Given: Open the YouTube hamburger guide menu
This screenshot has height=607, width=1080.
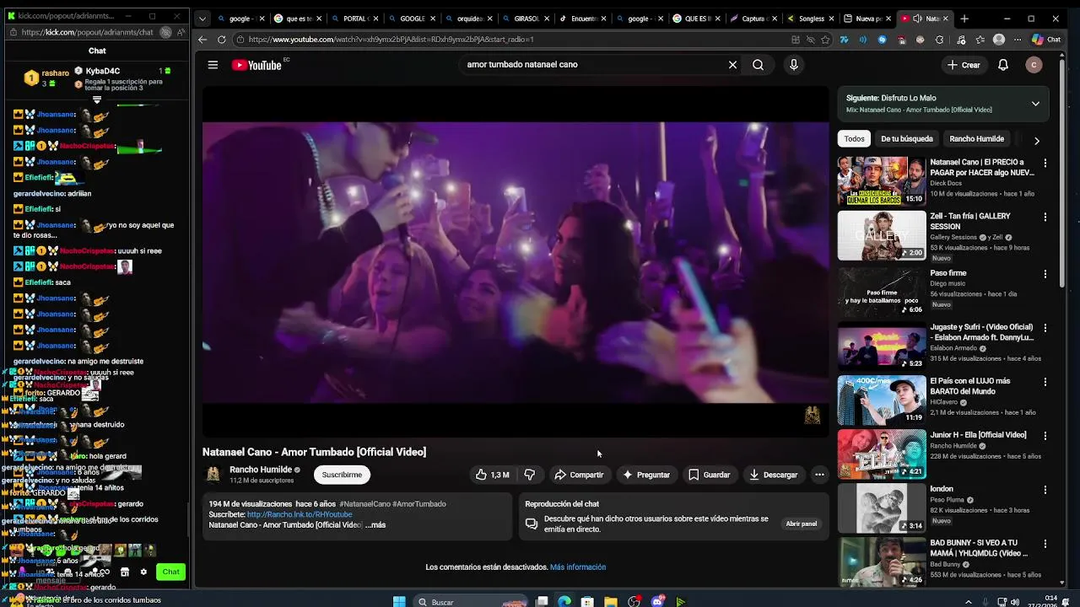Looking at the screenshot, I should (213, 65).
